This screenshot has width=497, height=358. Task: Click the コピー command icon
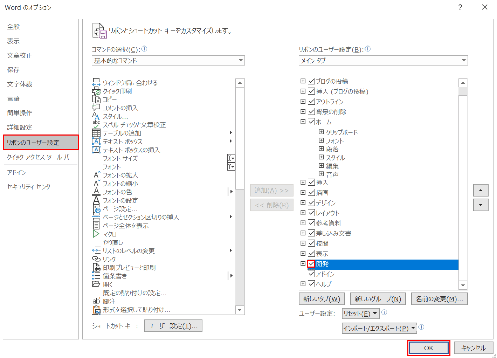[96, 99]
